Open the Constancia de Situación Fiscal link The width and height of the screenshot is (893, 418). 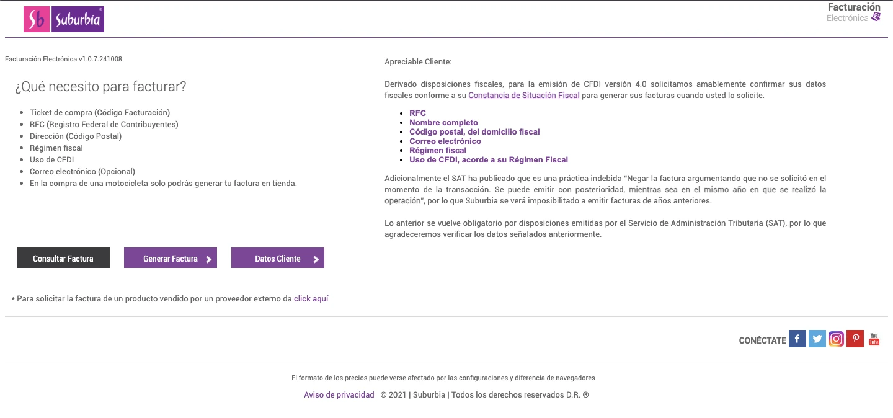524,96
